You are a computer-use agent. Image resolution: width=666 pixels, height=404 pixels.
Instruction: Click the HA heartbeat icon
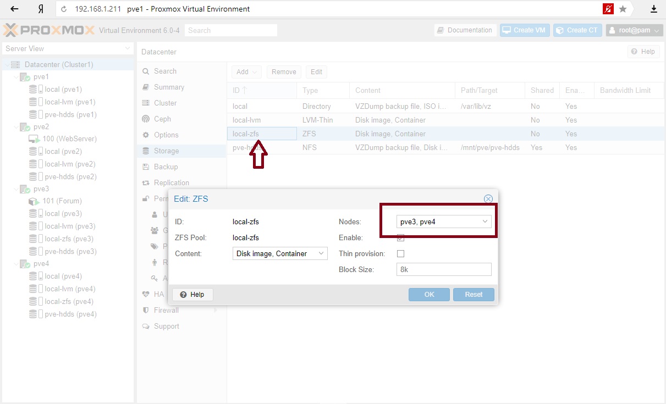[x=146, y=295]
